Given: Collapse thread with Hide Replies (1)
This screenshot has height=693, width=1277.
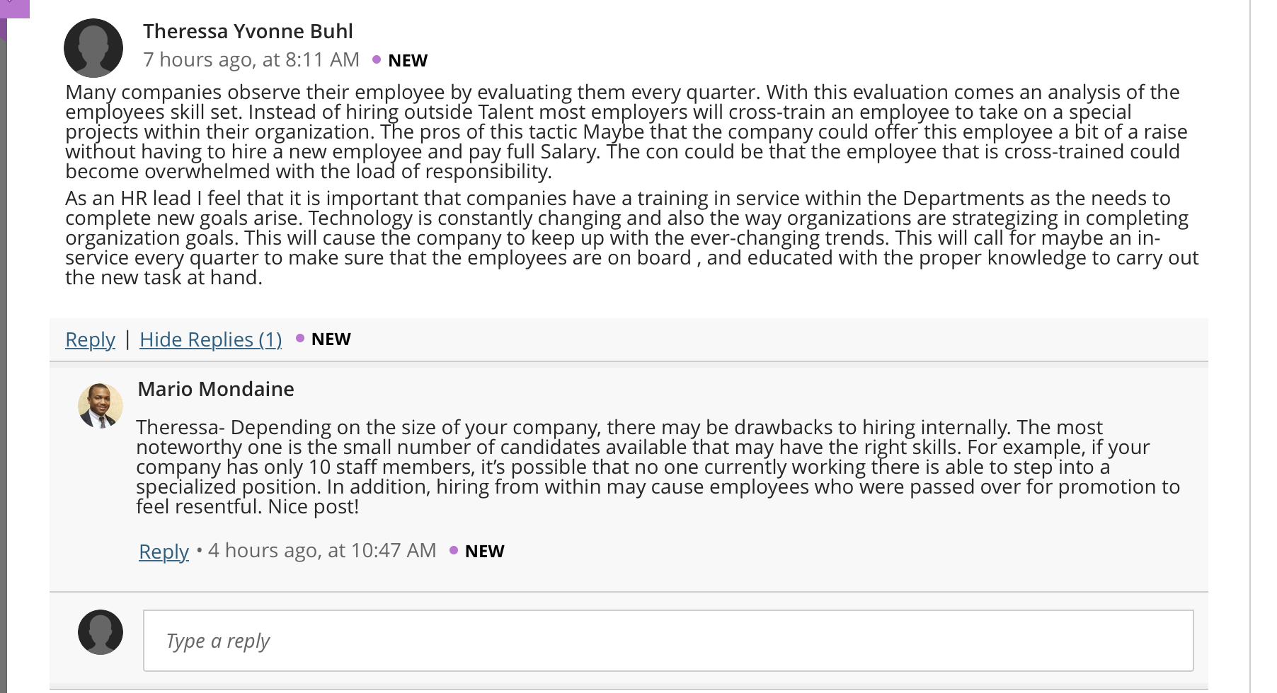Looking at the screenshot, I should [x=211, y=339].
